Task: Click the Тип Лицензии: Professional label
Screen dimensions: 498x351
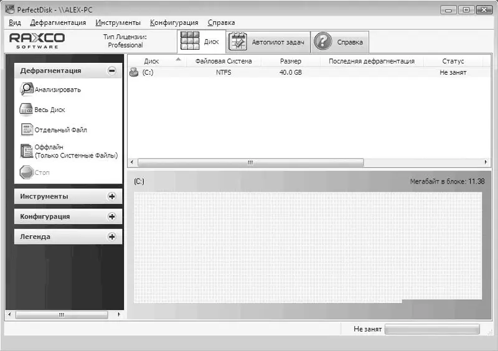Action: pyautogui.click(x=125, y=41)
